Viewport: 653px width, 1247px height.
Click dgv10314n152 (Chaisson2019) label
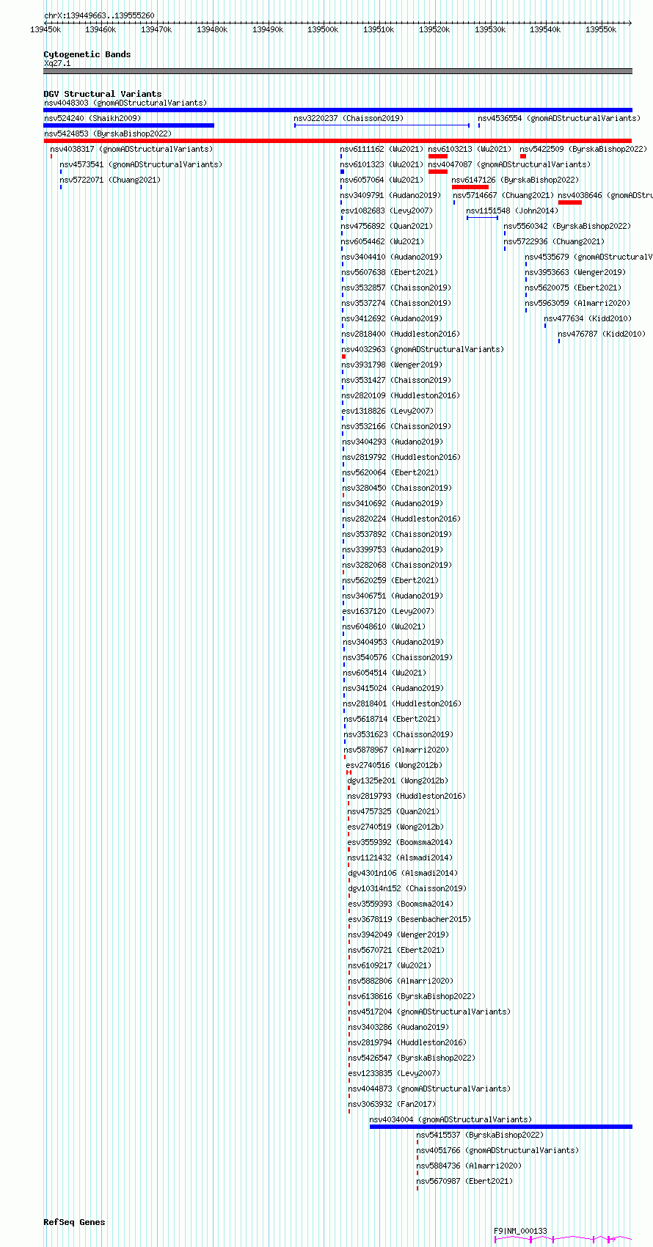[407, 888]
